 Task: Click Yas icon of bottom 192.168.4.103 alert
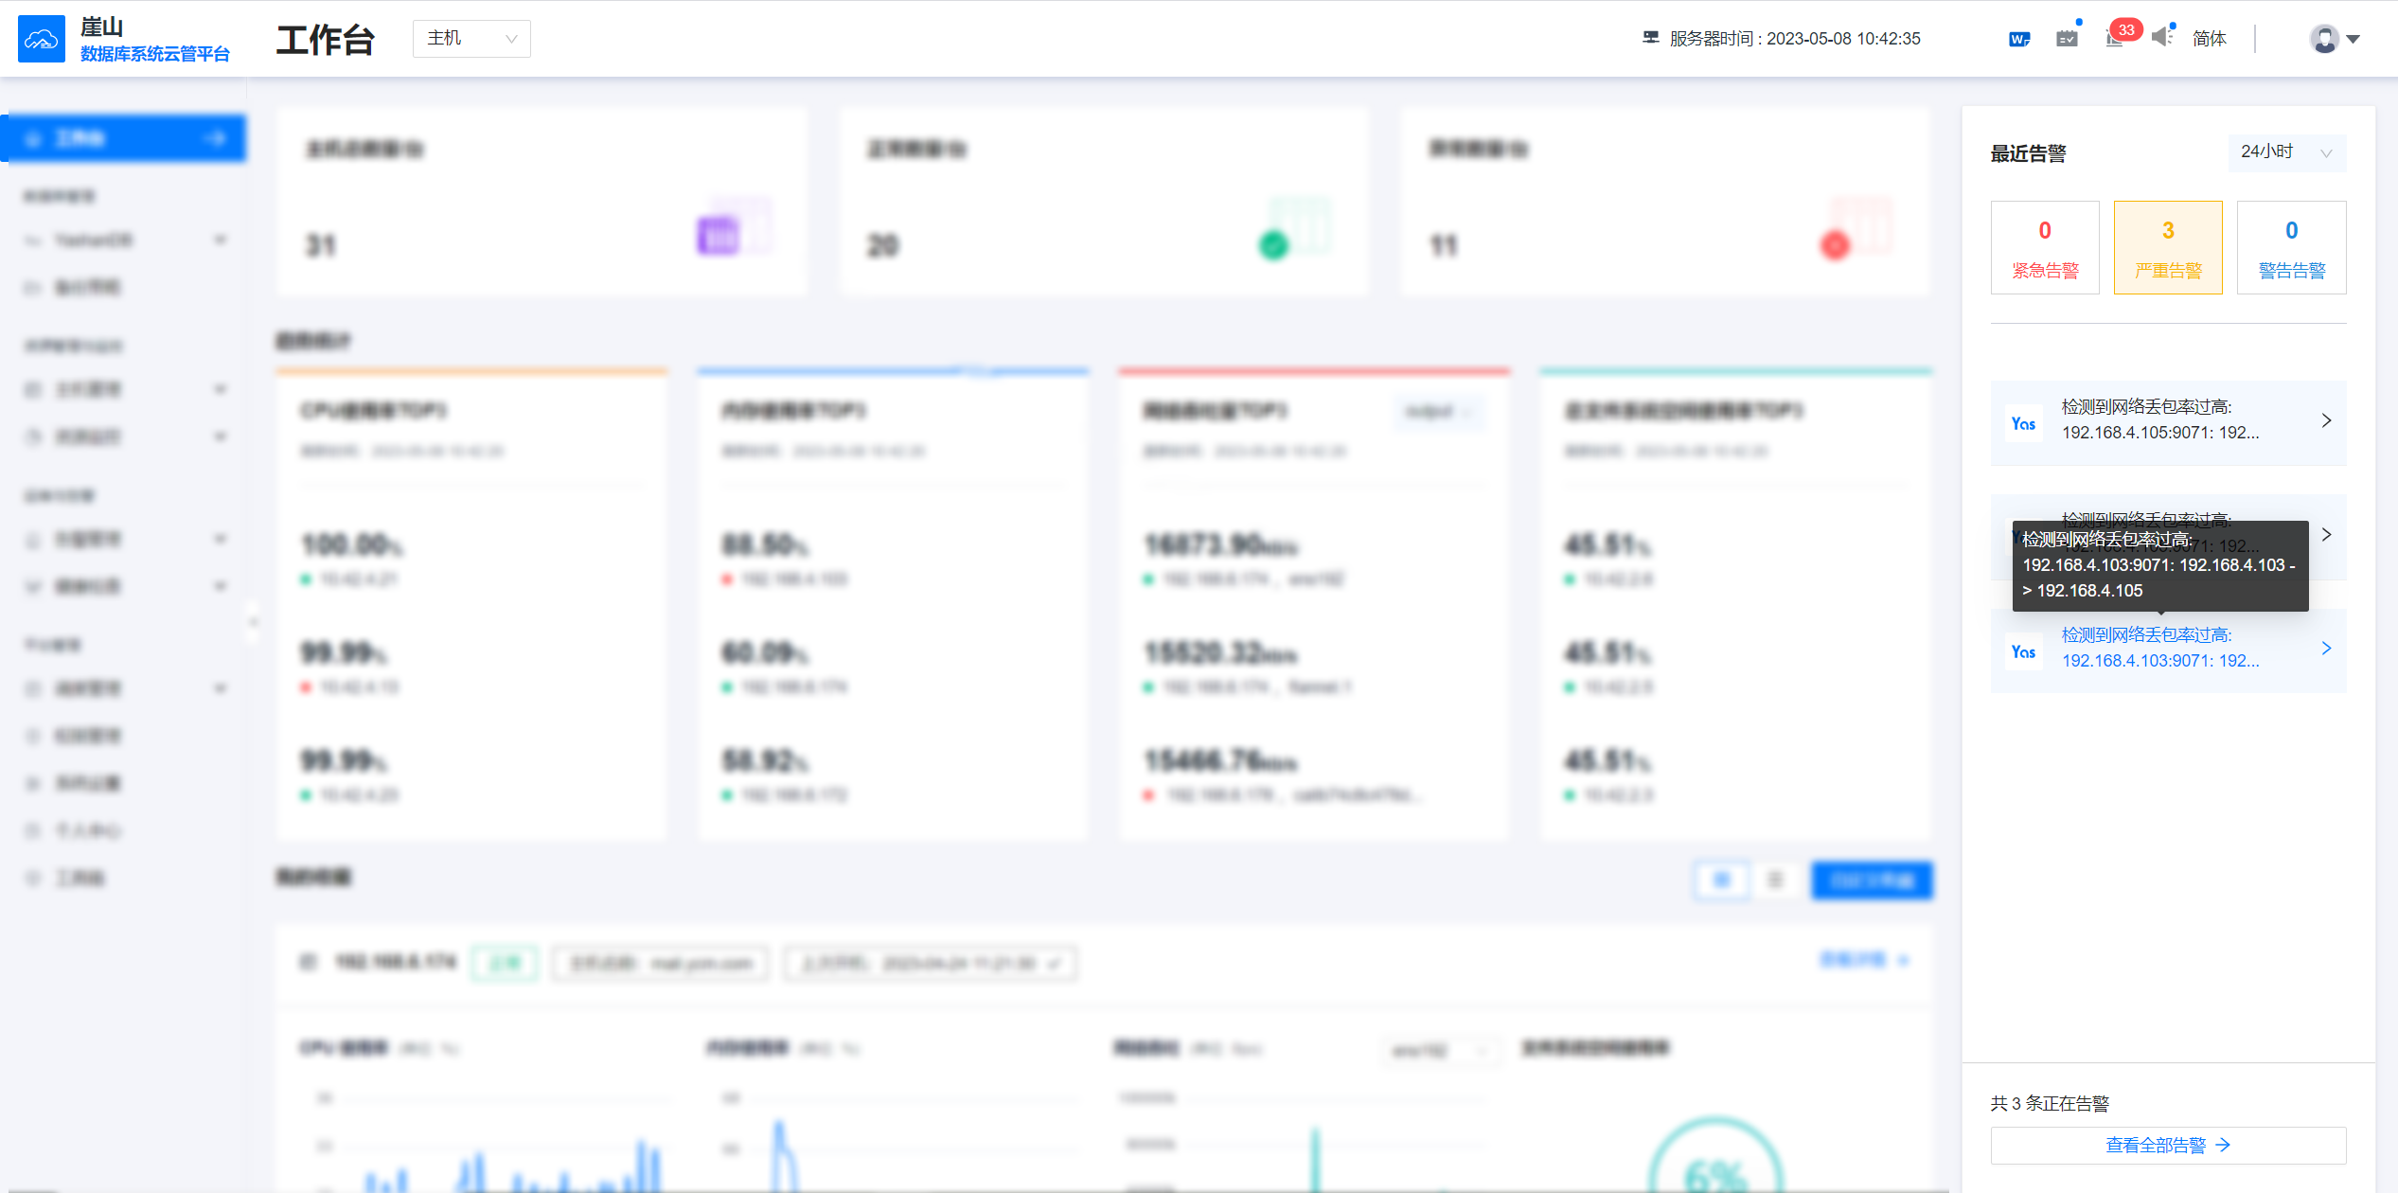click(2024, 651)
